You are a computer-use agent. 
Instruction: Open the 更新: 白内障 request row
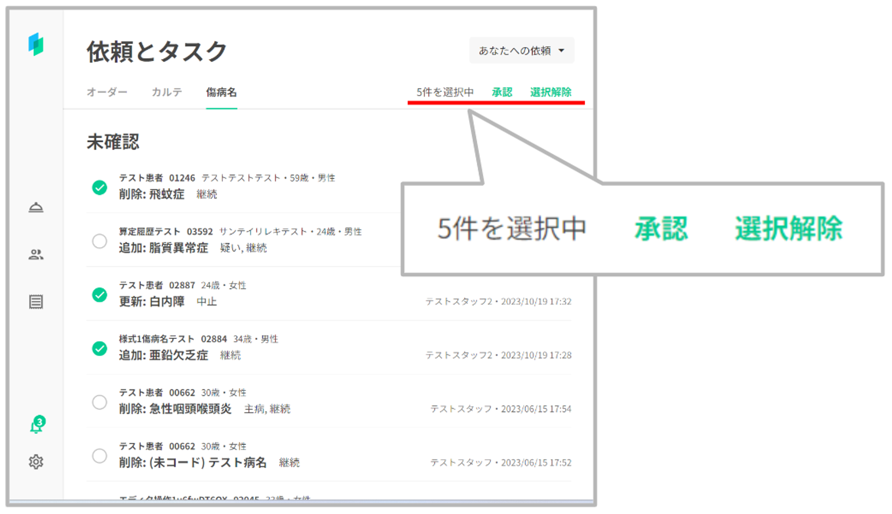(152, 302)
